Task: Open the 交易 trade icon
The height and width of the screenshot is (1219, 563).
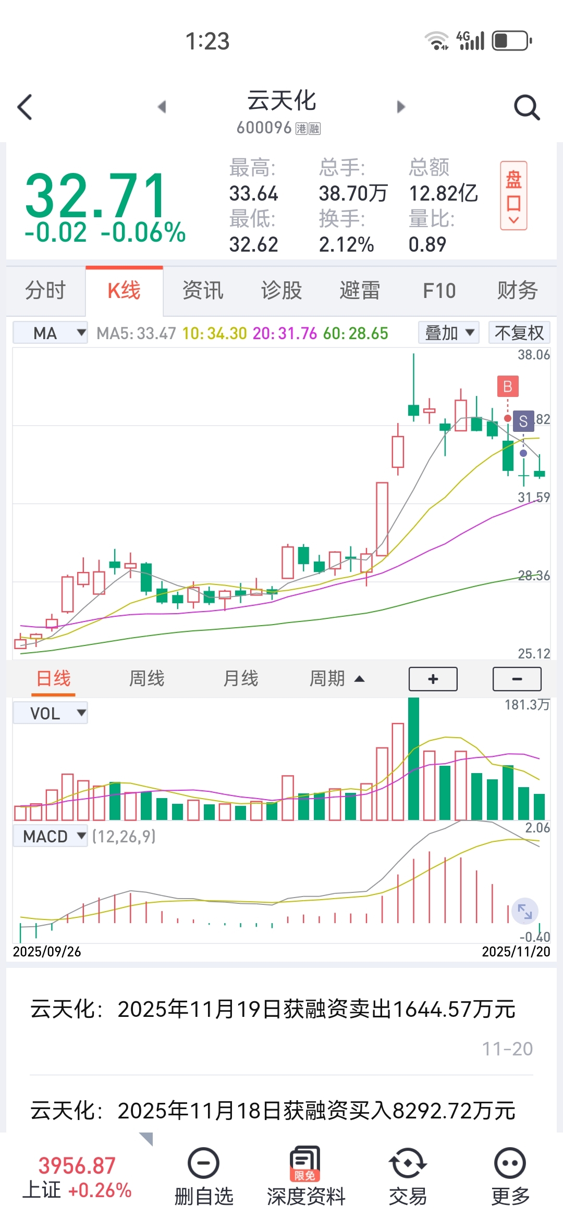Action: tap(408, 1177)
